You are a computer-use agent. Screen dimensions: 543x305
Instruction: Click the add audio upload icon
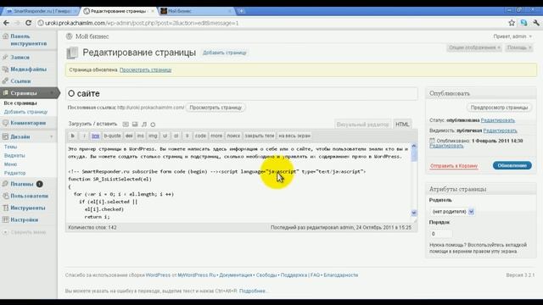click(x=144, y=125)
